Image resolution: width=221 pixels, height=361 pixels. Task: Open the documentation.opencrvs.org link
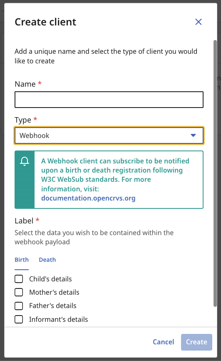tap(88, 198)
